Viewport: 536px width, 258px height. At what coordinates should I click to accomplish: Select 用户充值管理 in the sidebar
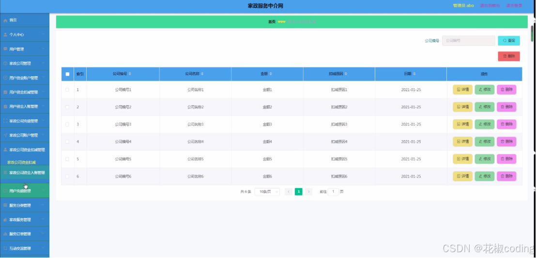[x=25, y=191]
